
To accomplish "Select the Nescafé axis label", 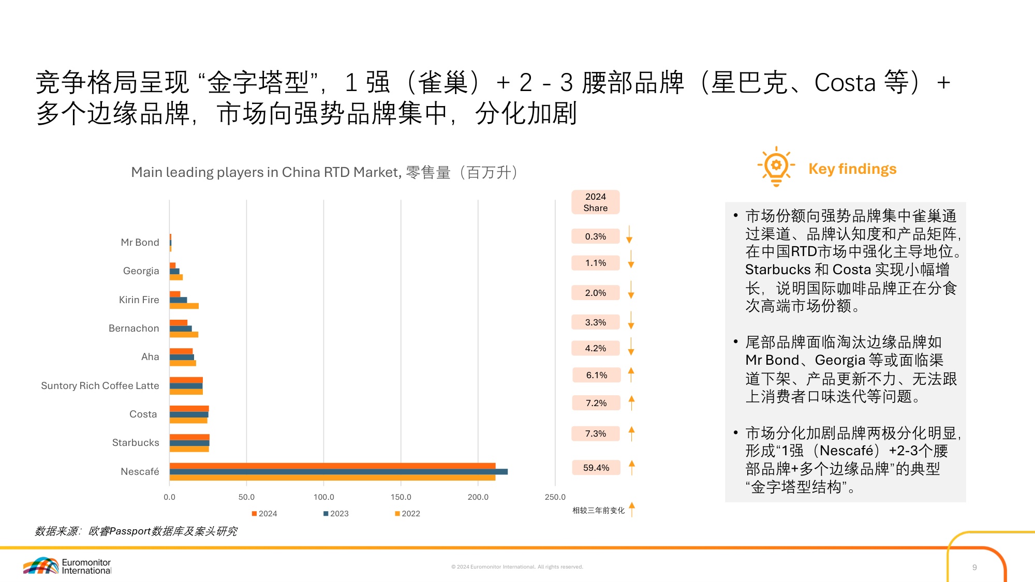I will [x=140, y=471].
